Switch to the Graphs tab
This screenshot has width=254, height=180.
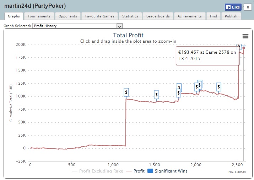pos(14,16)
